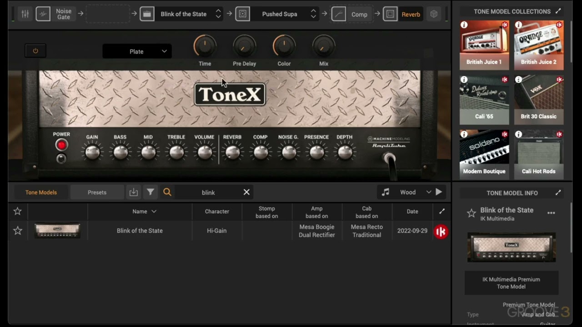The width and height of the screenshot is (582, 327).
Task: Clear the blink search with X
Action: [x=246, y=192]
